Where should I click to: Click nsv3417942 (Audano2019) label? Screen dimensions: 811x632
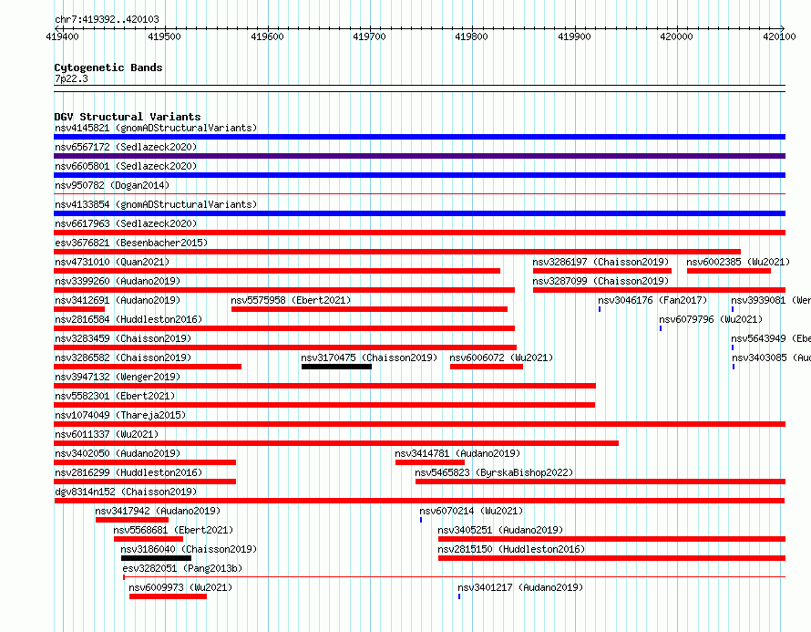click(158, 511)
